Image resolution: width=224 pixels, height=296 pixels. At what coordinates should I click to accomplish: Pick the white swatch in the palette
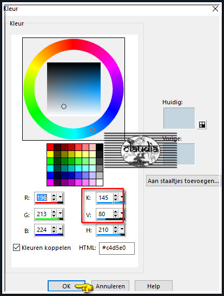(x=100, y=182)
